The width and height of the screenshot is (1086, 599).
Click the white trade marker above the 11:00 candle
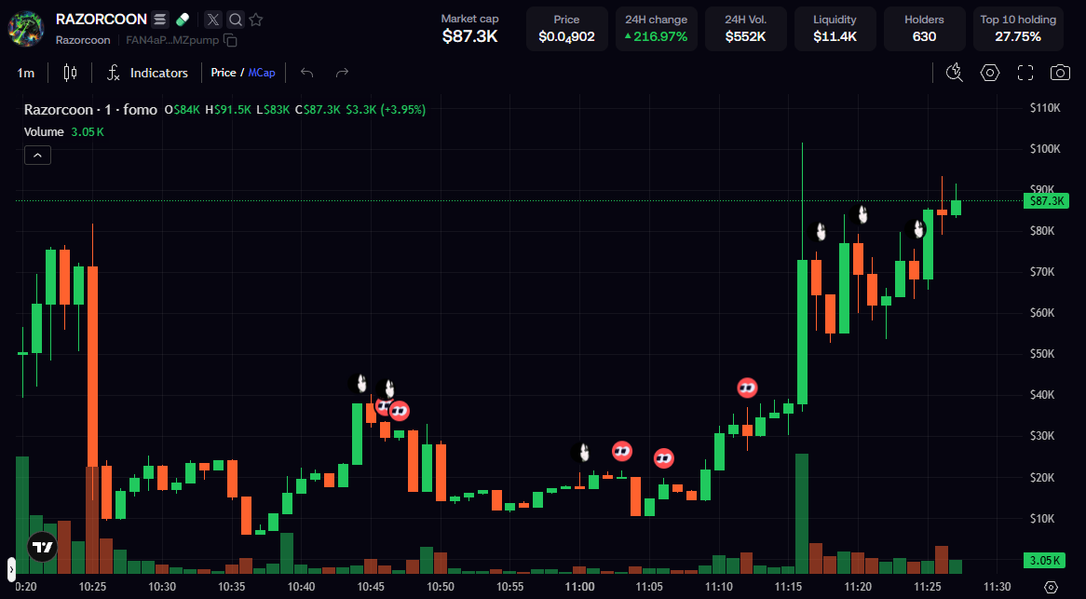(x=581, y=453)
